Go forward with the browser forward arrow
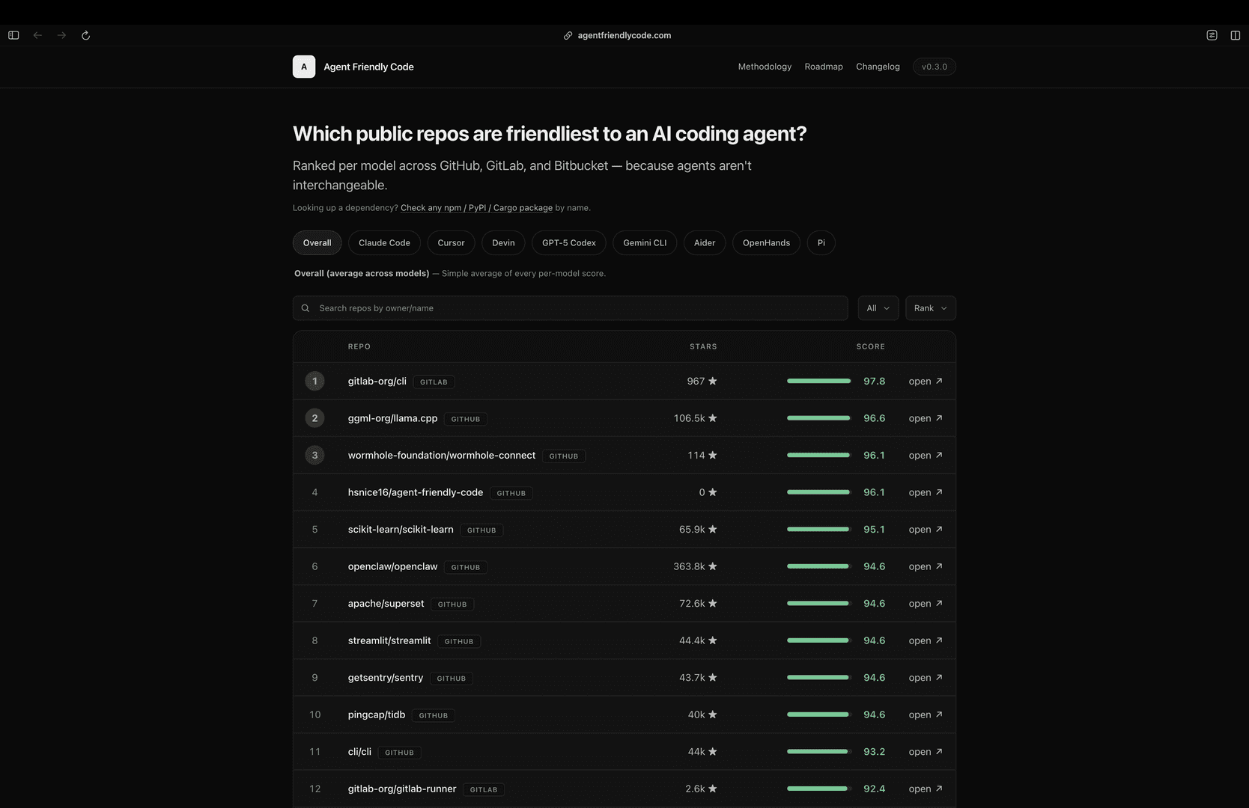 coord(61,35)
